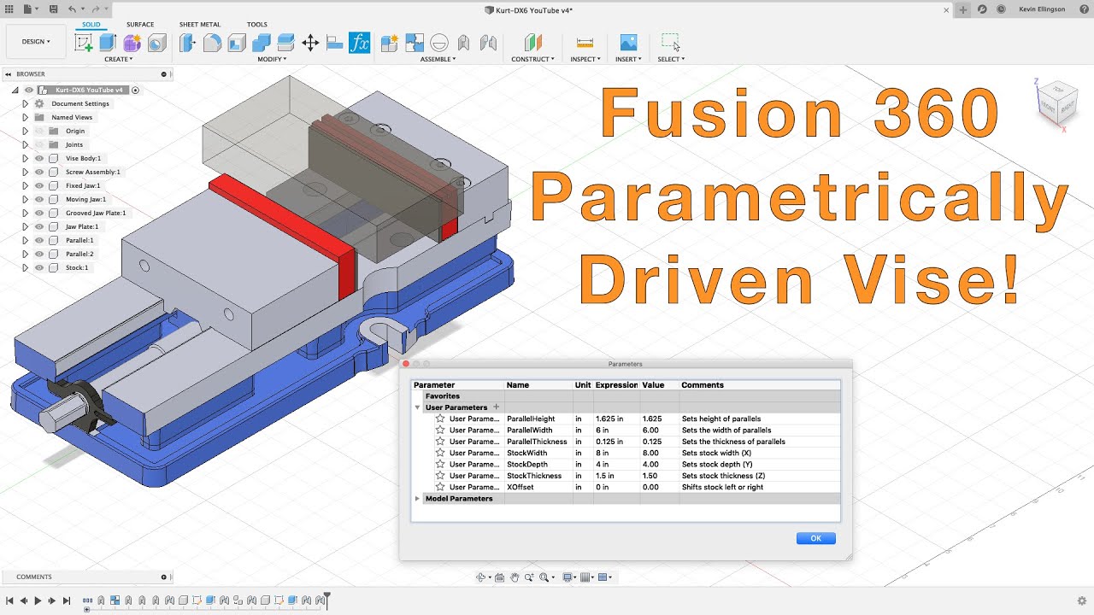1094x615 pixels.
Task: Hide the Parallel:1 component
Action: [39, 240]
